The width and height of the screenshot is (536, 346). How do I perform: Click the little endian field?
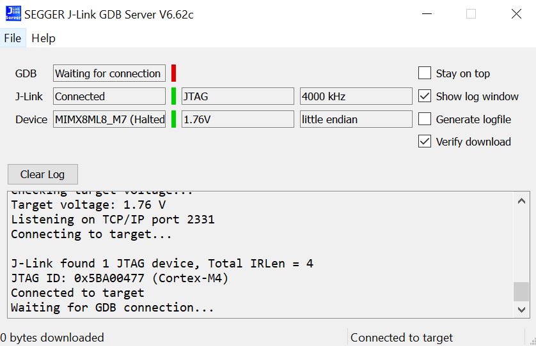coord(356,119)
